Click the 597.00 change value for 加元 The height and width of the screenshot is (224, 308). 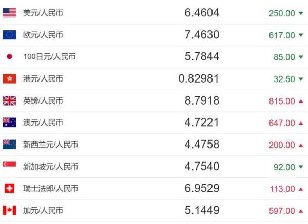[282, 211]
